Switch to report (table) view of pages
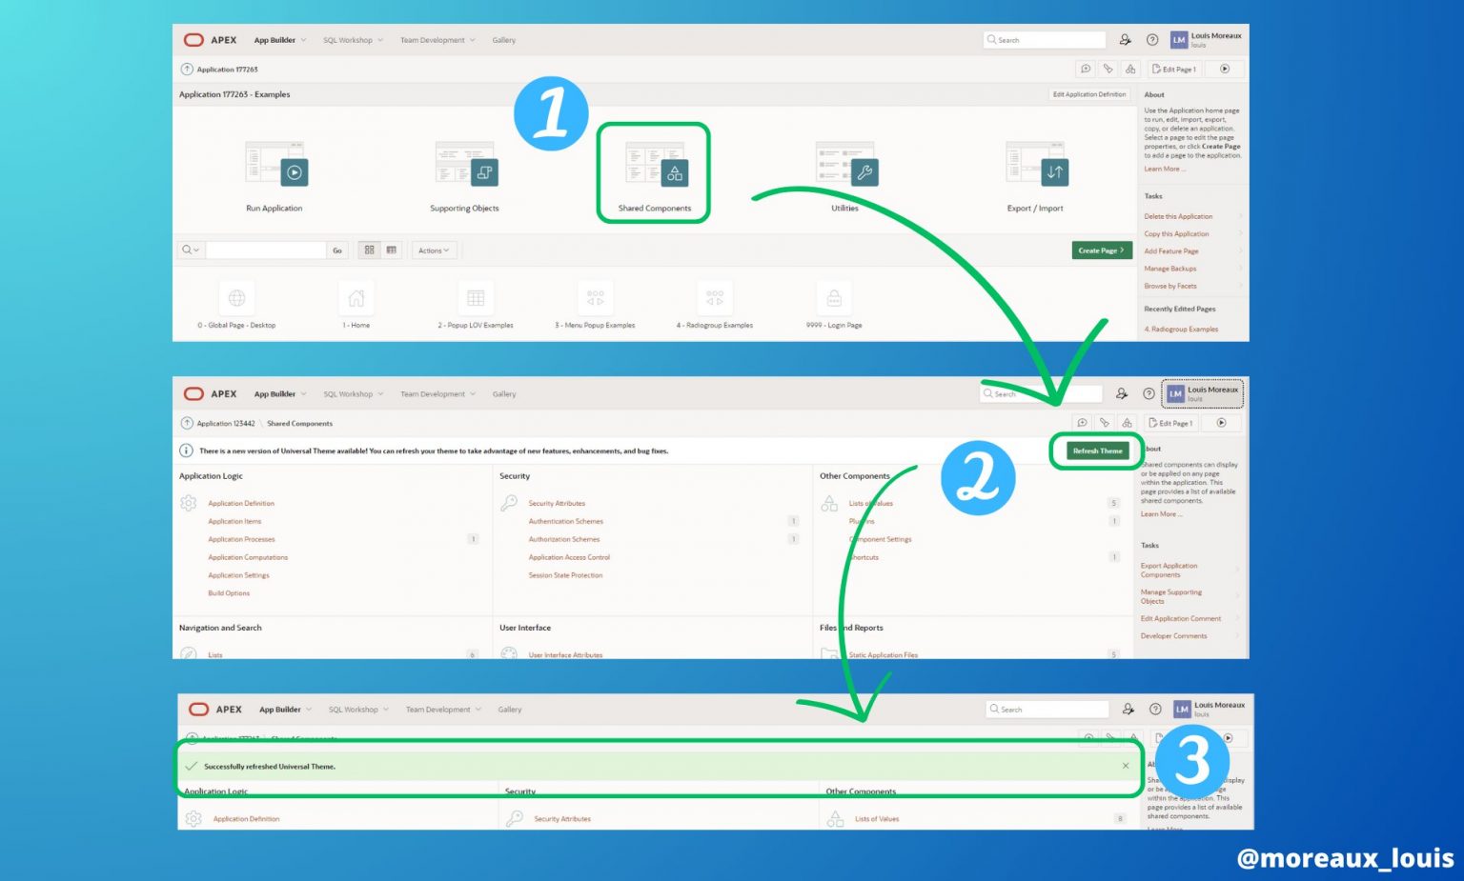Image resolution: width=1464 pixels, height=881 pixels. coord(391,250)
